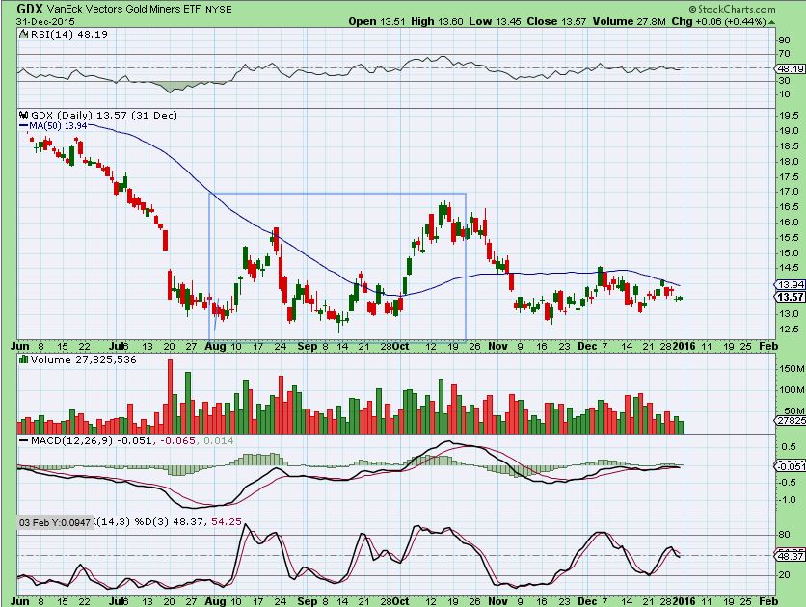This screenshot has width=806, height=607.
Task: Click the Open 13.51 value
Action: tap(377, 21)
